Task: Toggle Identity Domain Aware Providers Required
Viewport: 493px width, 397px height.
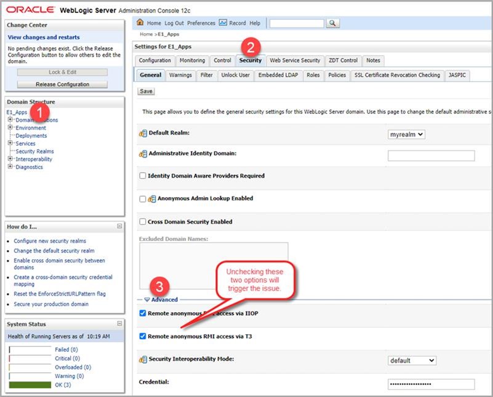Action: coord(143,175)
